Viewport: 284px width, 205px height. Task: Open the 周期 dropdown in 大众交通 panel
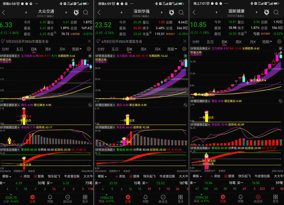[x=77, y=49]
